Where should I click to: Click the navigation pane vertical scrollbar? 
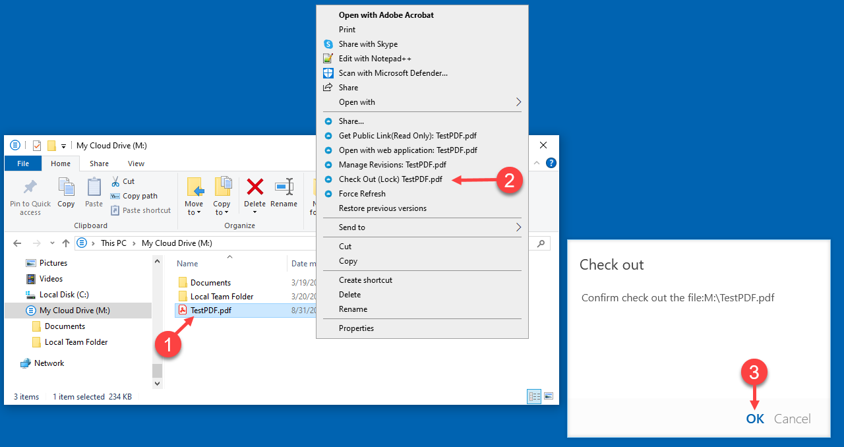pos(157,322)
